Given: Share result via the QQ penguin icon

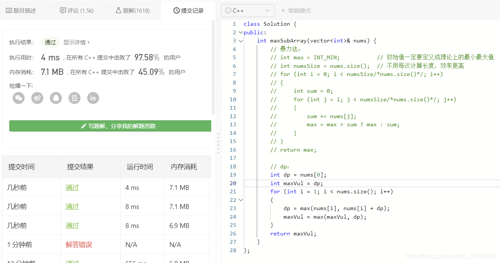Looking at the screenshot, I should 56,98.
